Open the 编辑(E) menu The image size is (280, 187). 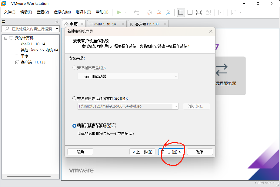click(26, 12)
